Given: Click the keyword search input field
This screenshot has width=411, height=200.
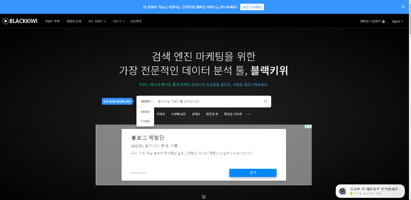Looking at the screenshot, I should point(208,101).
